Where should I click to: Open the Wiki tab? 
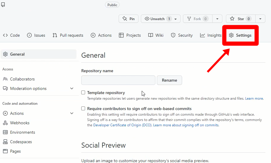(x=156, y=35)
